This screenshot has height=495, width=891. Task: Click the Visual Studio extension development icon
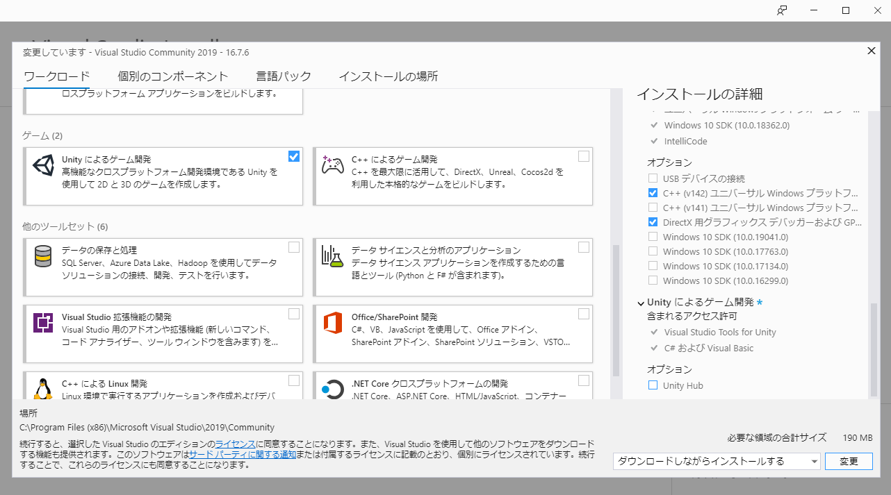point(43,324)
